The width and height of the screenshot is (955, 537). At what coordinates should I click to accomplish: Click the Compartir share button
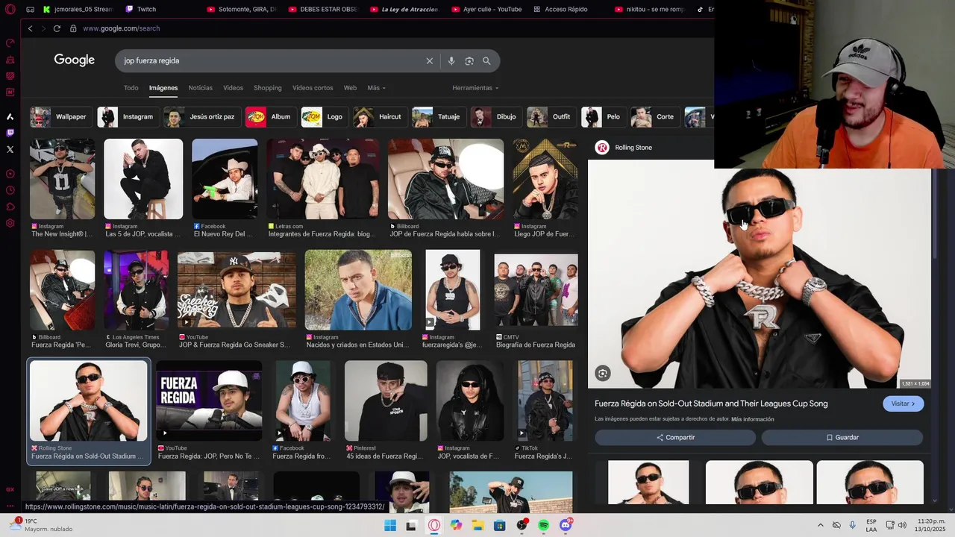(x=675, y=438)
